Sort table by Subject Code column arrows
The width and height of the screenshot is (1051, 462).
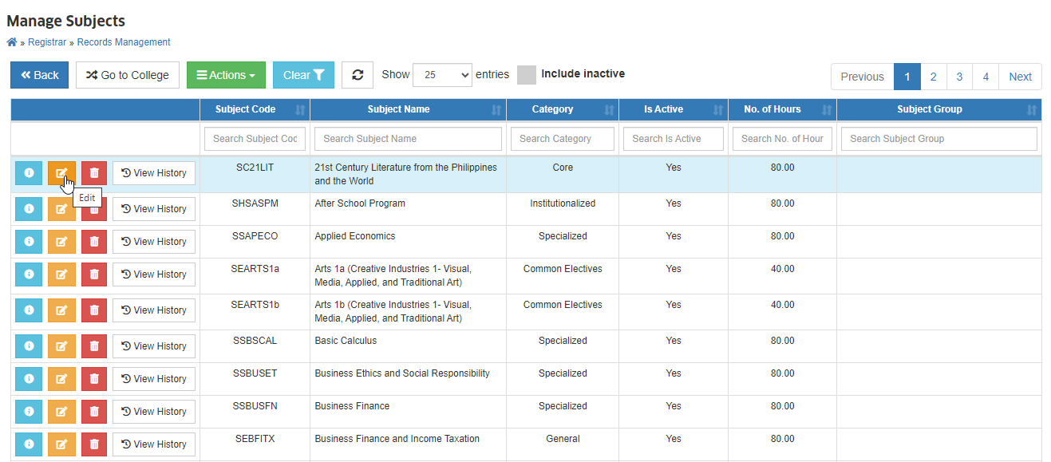(300, 110)
